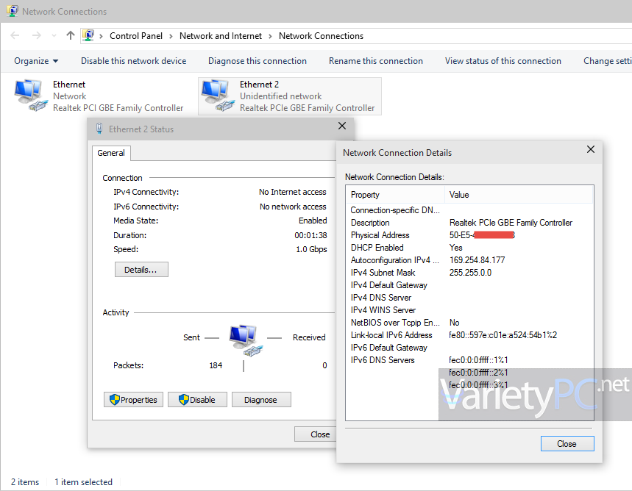Close the Ethernet 2 Status dialog
Image resolution: width=632 pixels, height=491 pixels.
click(342, 126)
